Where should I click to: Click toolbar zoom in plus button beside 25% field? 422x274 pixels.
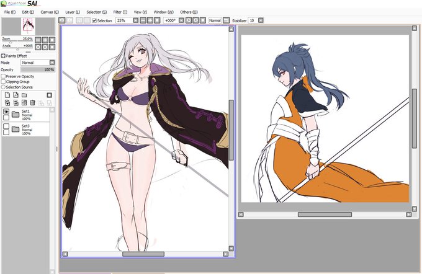point(150,20)
